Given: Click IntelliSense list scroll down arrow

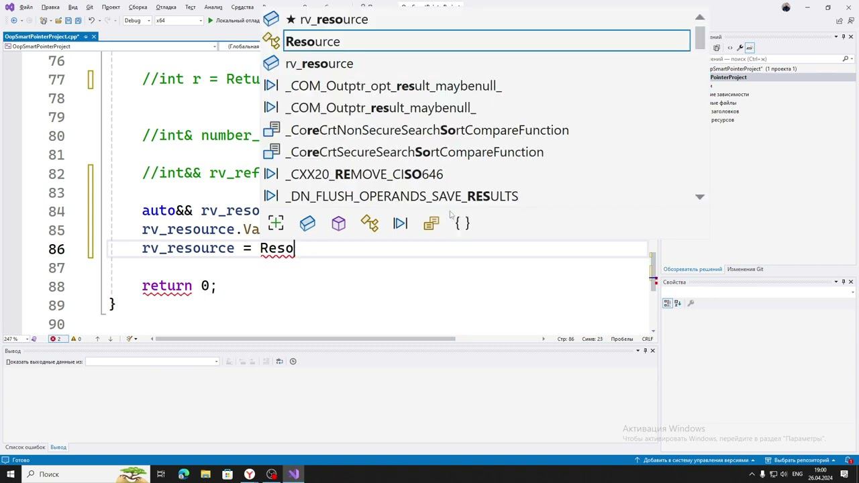Looking at the screenshot, I should pyautogui.click(x=700, y=197).
